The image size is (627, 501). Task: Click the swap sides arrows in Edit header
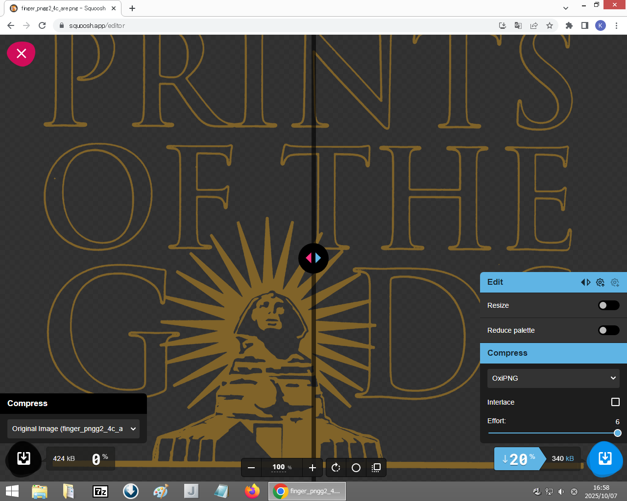click(585, 282)
